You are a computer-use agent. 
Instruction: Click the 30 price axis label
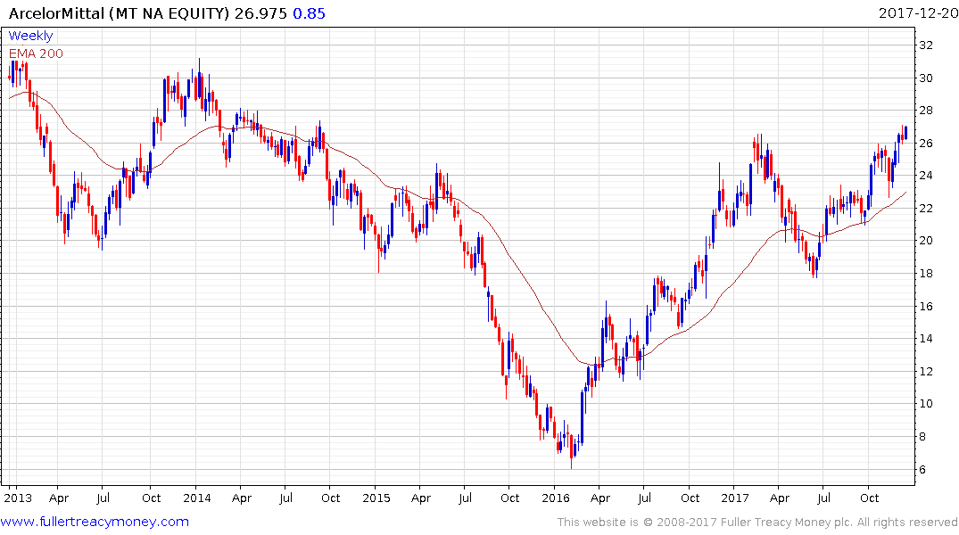click(925, 78)
